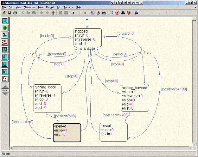The image size is (198, 157).
Task: Start simulation with the play button
Action: (73, 13)
